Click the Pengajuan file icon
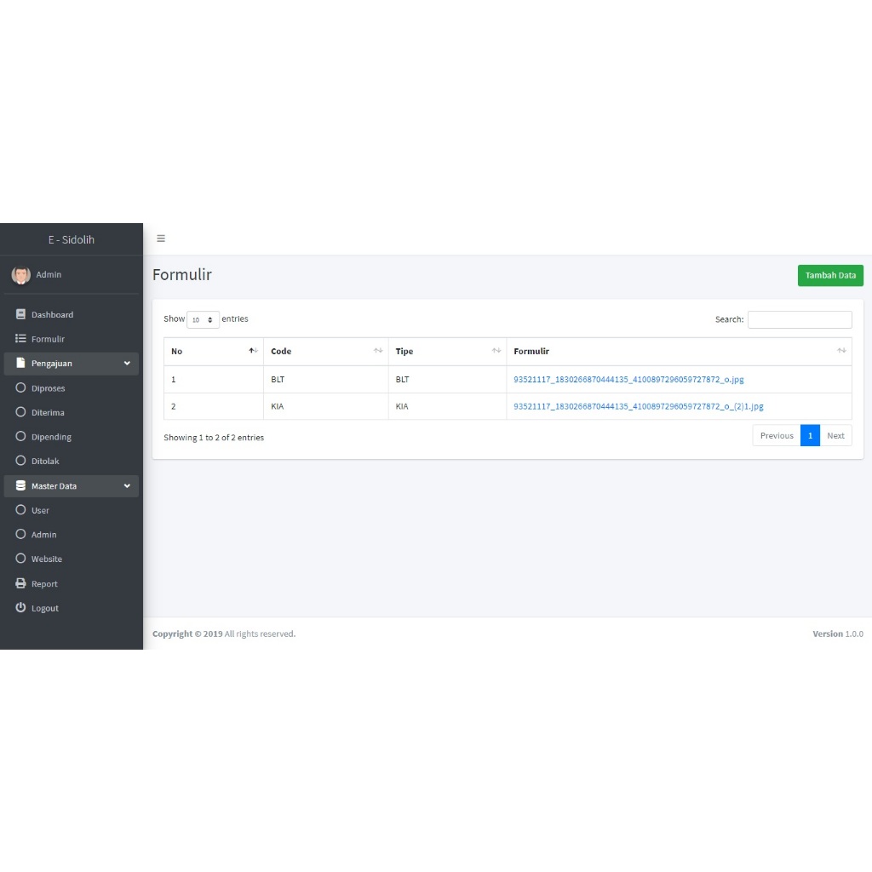The height and width of the screenshot is (872, 872). pos(20,363)
